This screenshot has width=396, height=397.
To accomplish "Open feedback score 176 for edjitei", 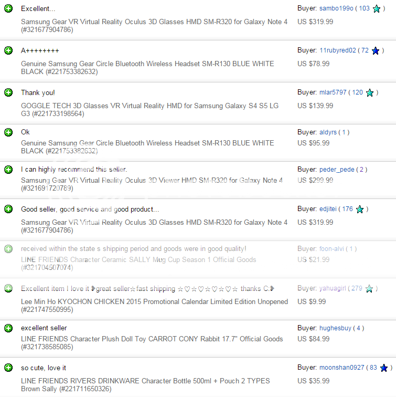I will (x=347, y=209).
